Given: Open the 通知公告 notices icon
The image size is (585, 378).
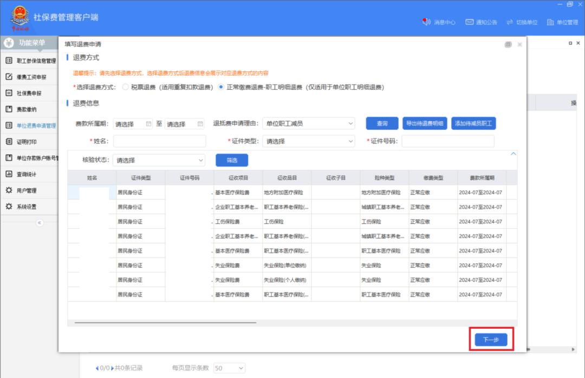Looking at the screenshot, I should click(x=470, y=22).
